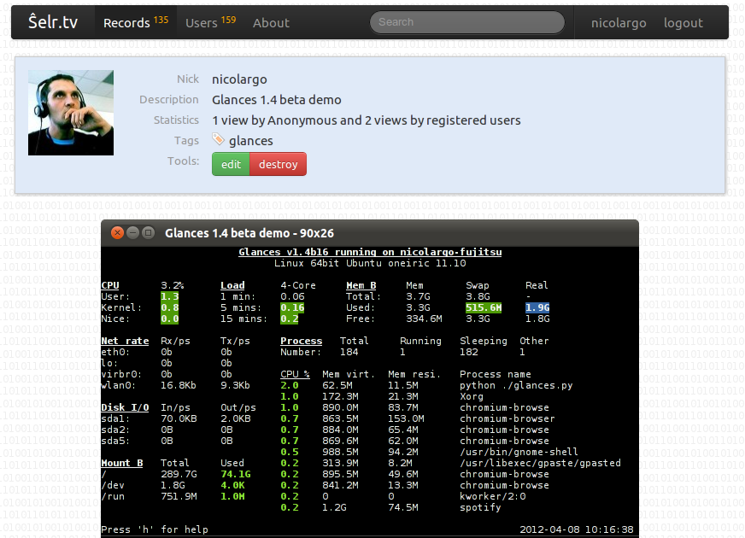Open the About page
Viewport: 745px width, 538px height.
pos(271,23)
